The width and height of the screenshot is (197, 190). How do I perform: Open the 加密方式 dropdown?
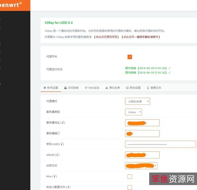click(141, 166)
